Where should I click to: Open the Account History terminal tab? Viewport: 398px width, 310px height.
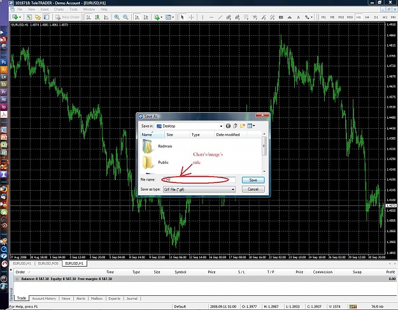[44, 299]
